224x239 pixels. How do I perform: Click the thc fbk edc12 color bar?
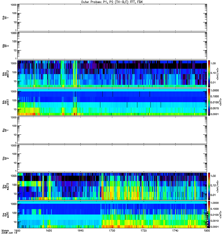coord(209,186)
